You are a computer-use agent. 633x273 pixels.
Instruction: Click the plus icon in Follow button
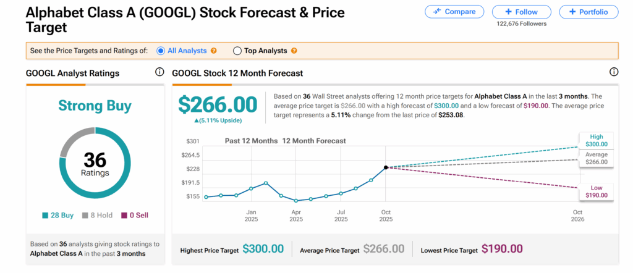pyautogui.click(x=508, y=12)
